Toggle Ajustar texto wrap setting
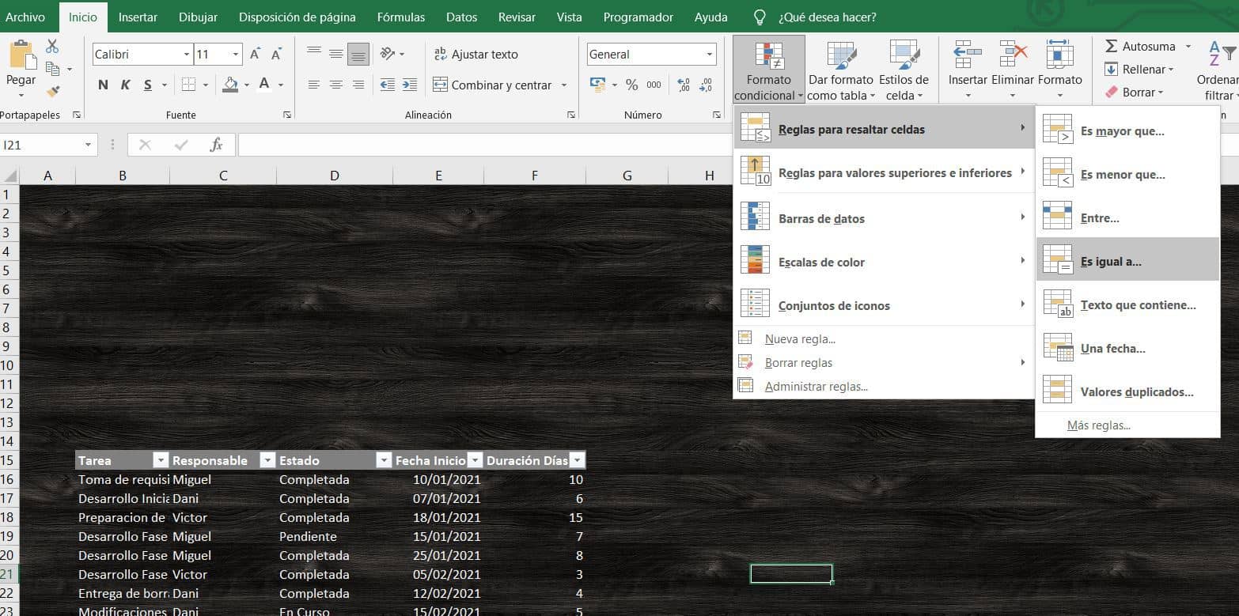 click(476, 55)
